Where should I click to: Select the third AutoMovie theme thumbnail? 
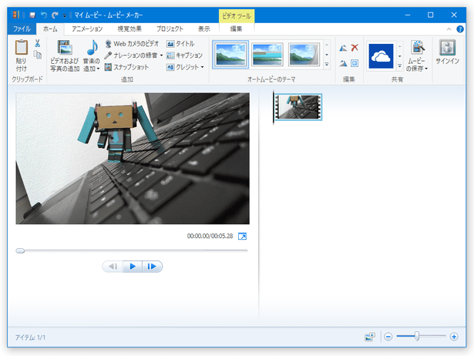click(x=304, y=55)
